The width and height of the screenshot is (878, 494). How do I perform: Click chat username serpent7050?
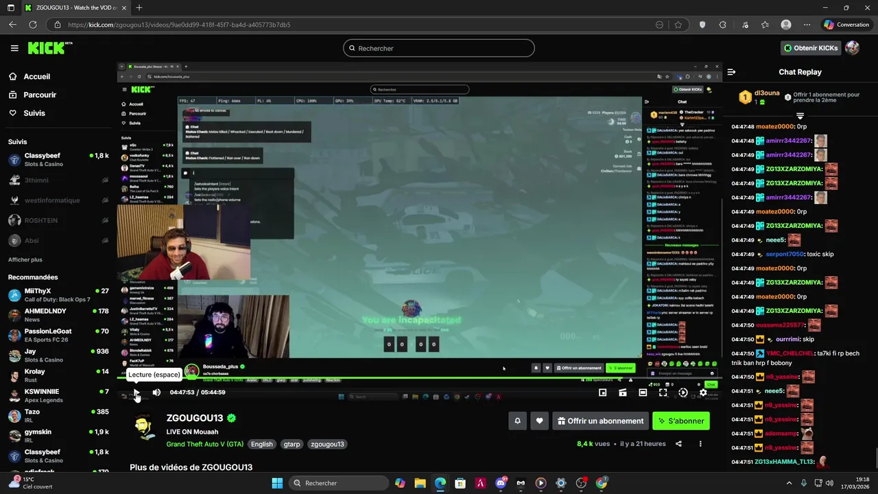point(785,254)
